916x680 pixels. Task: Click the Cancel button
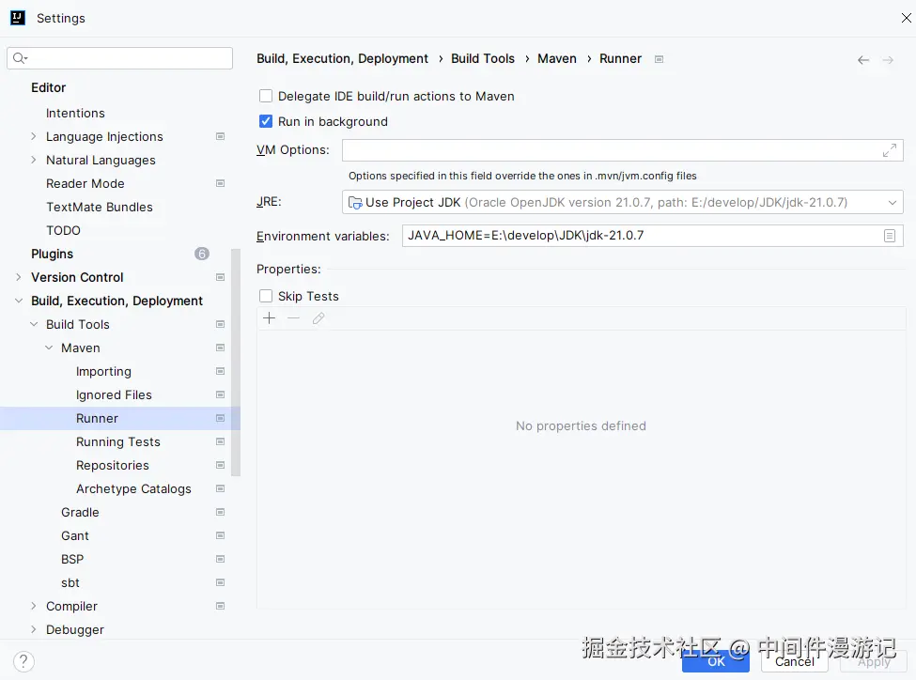click(x=795, y=662)
